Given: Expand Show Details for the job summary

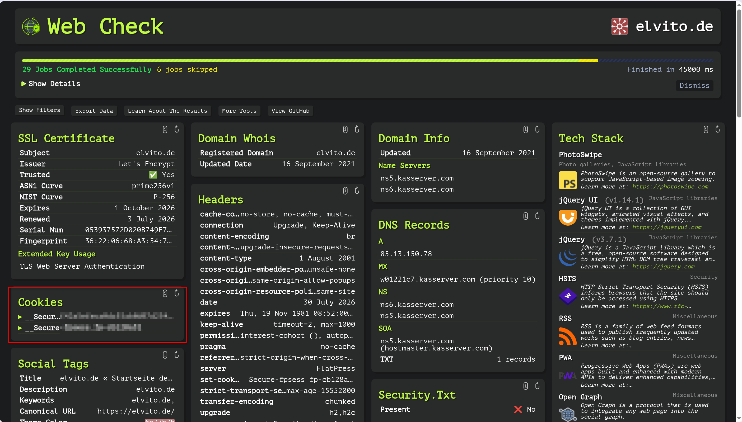Looking at the screenshot, I should point(51,84).
